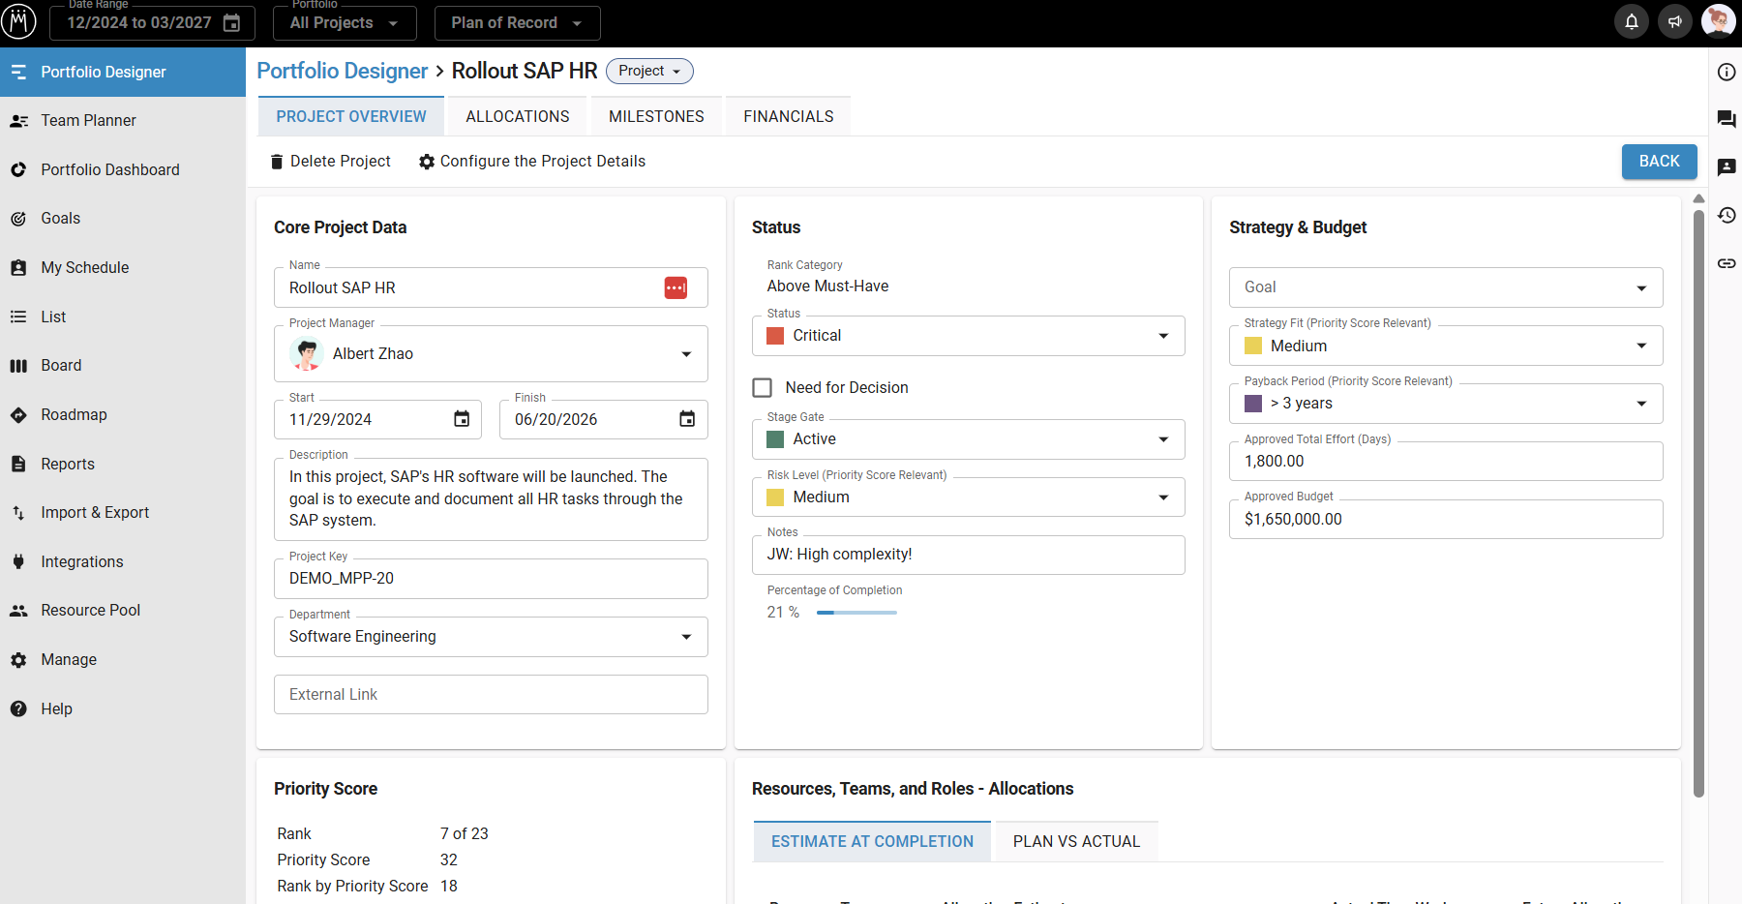This screenshot has width=1742, height=904.
Task: Click the trash icon for Delete Project
Action: pyautogui.click(x=277, y=162)
